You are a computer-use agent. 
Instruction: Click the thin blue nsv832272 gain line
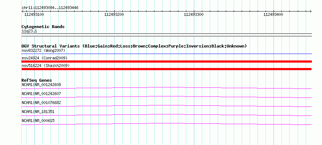[166, 54]
